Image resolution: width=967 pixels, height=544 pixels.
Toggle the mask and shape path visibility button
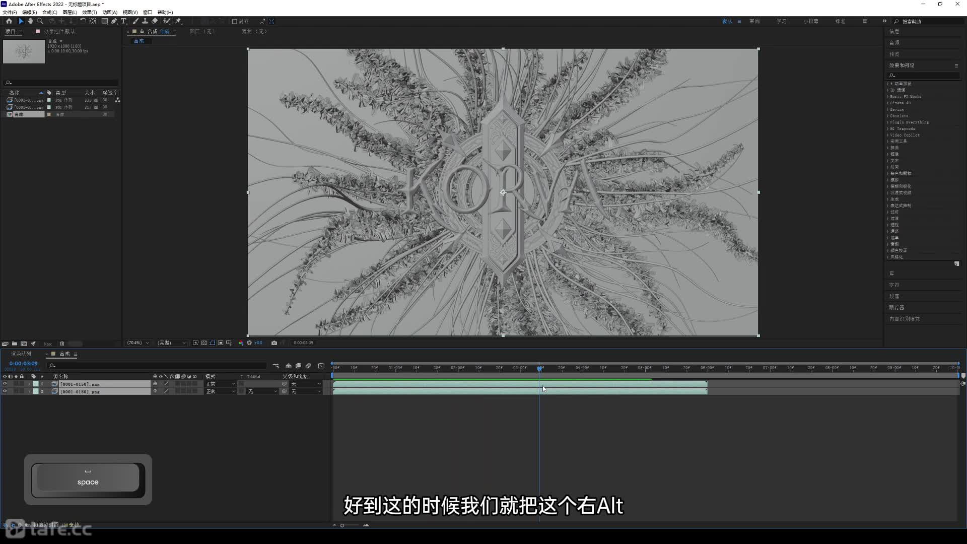pos(213,343)
